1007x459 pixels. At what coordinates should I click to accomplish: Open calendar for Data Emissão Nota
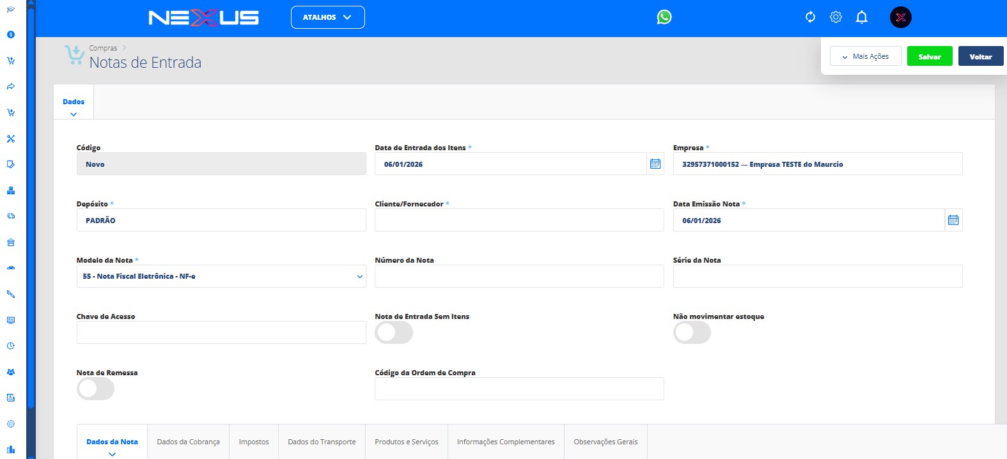953,221
